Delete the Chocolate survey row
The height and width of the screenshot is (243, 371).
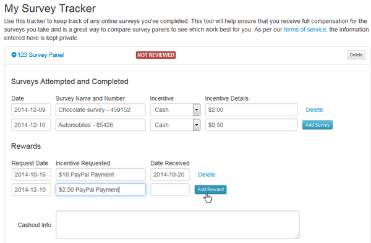click(314, 110)
